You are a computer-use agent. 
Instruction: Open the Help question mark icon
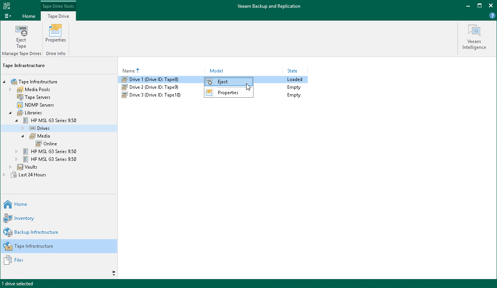tap(492, 16)
